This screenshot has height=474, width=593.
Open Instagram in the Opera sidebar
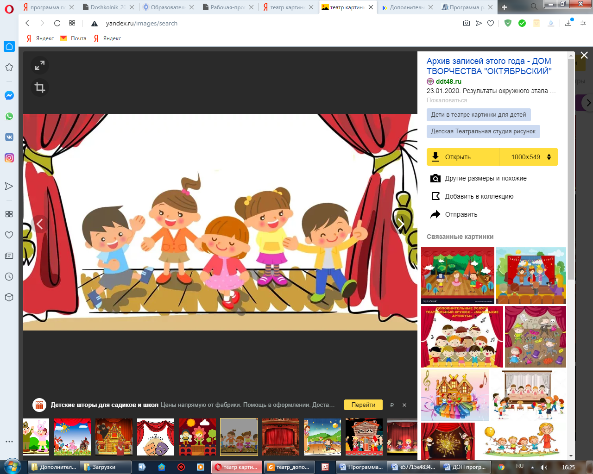pyautogui.click(x=9, y=158)
